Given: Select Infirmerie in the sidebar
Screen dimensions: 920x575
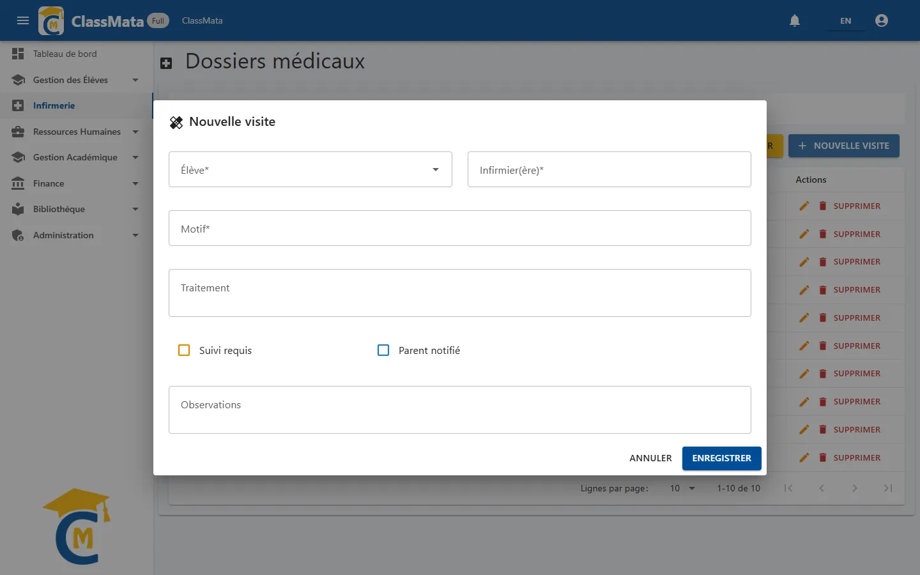Looking at the screenshot, I should (77, 105).
